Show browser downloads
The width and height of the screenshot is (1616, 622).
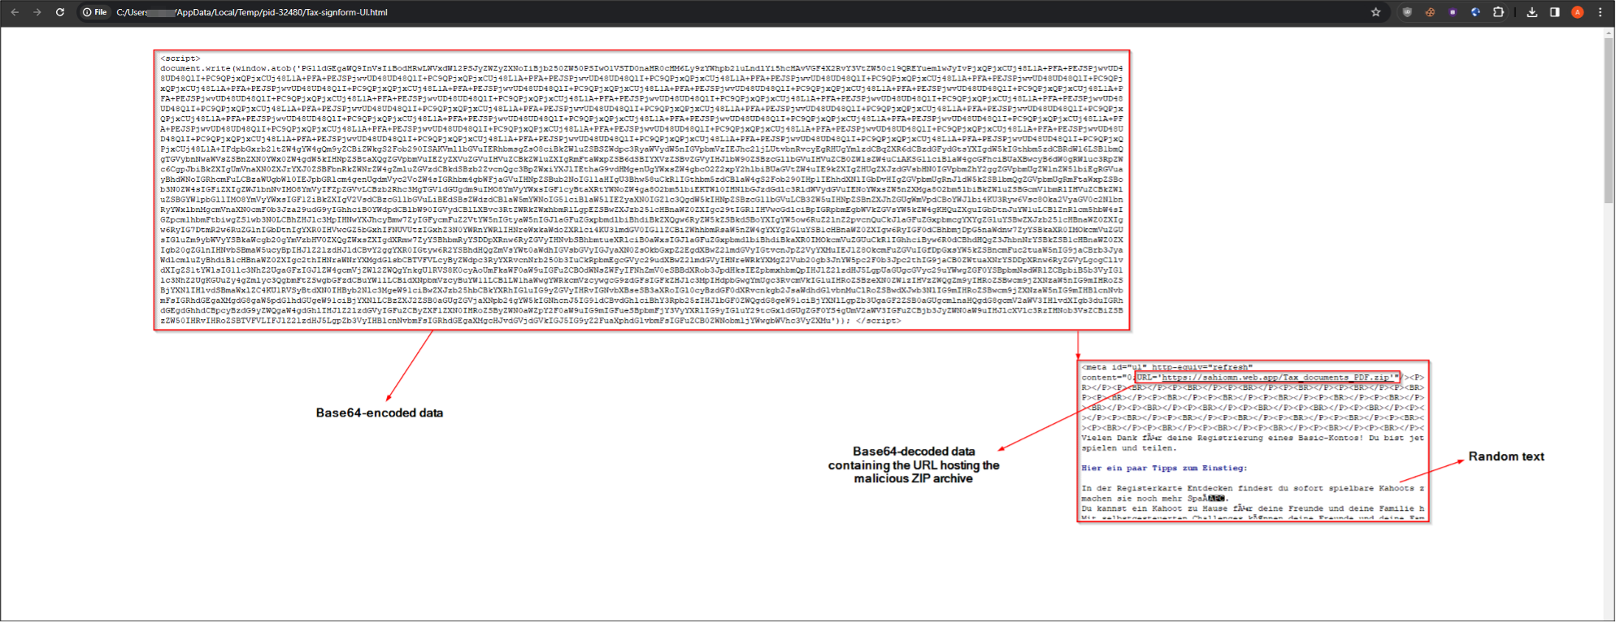pyautogui.click(x=1532, y=12)
